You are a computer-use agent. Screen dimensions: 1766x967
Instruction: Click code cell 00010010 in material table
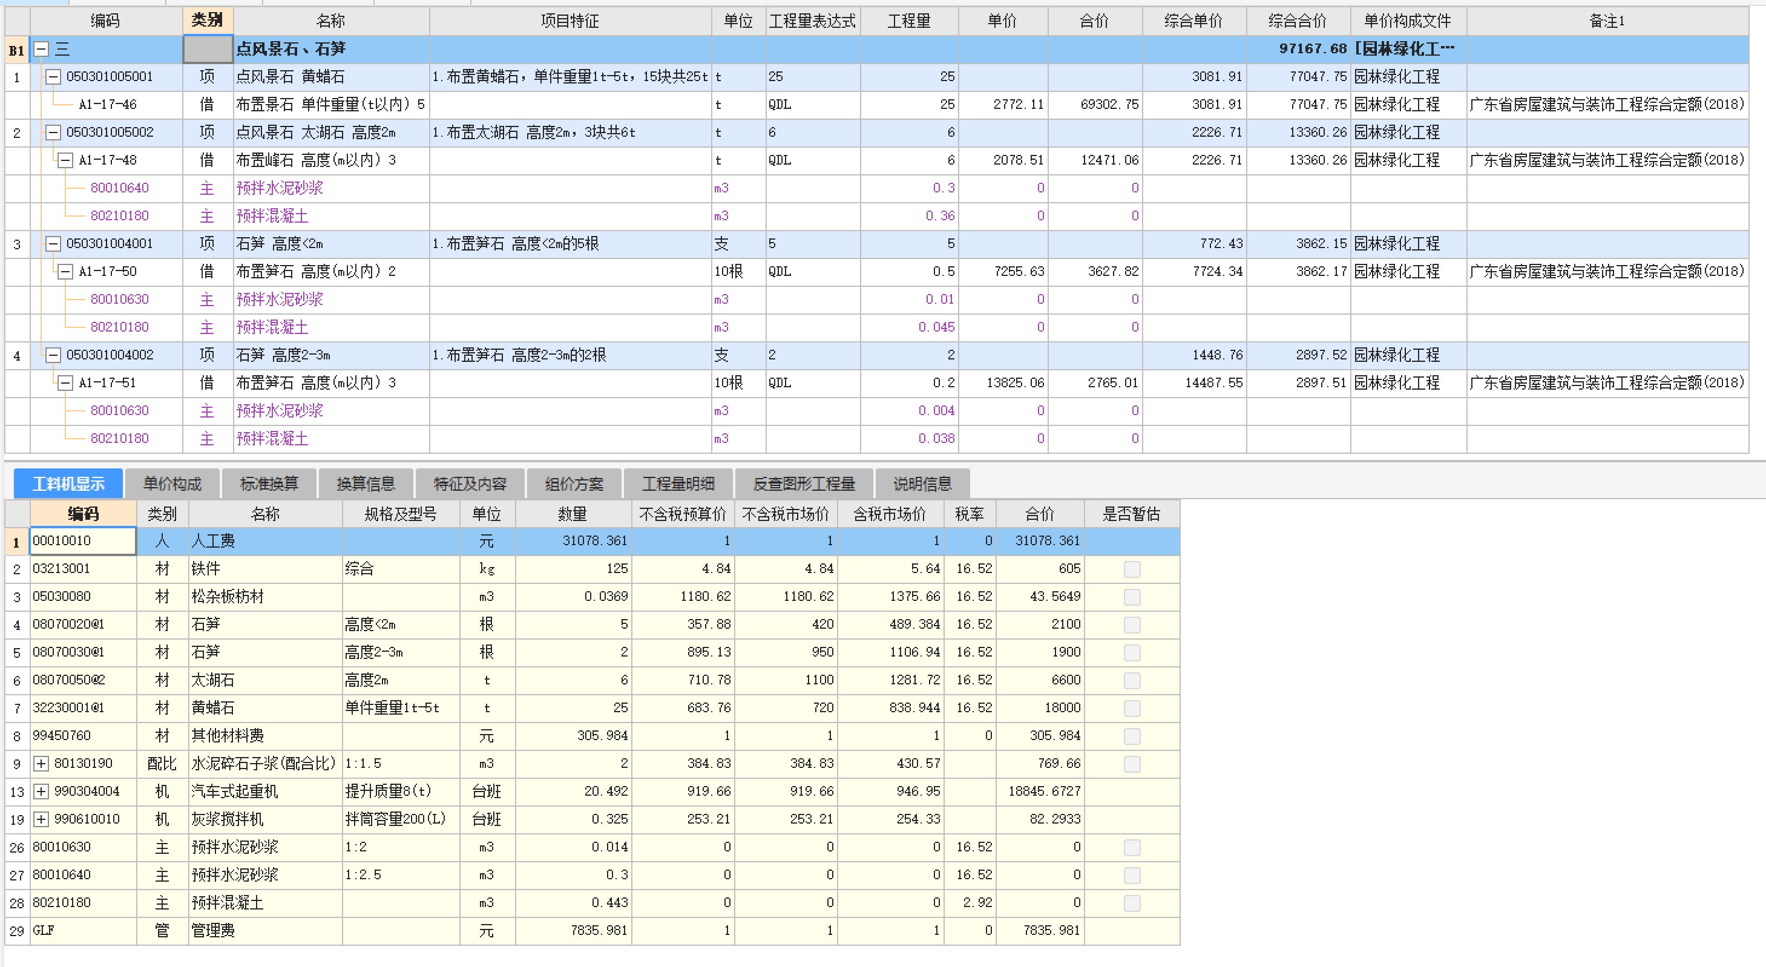[82, 541]
